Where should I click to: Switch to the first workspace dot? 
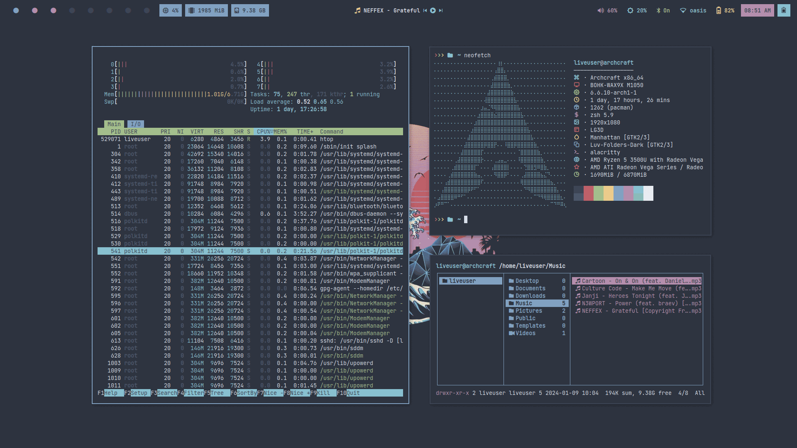(16, 11)
